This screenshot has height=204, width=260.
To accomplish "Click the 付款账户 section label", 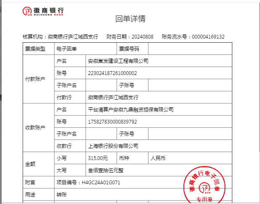I will pyautogui.click(x=35, y=79).
